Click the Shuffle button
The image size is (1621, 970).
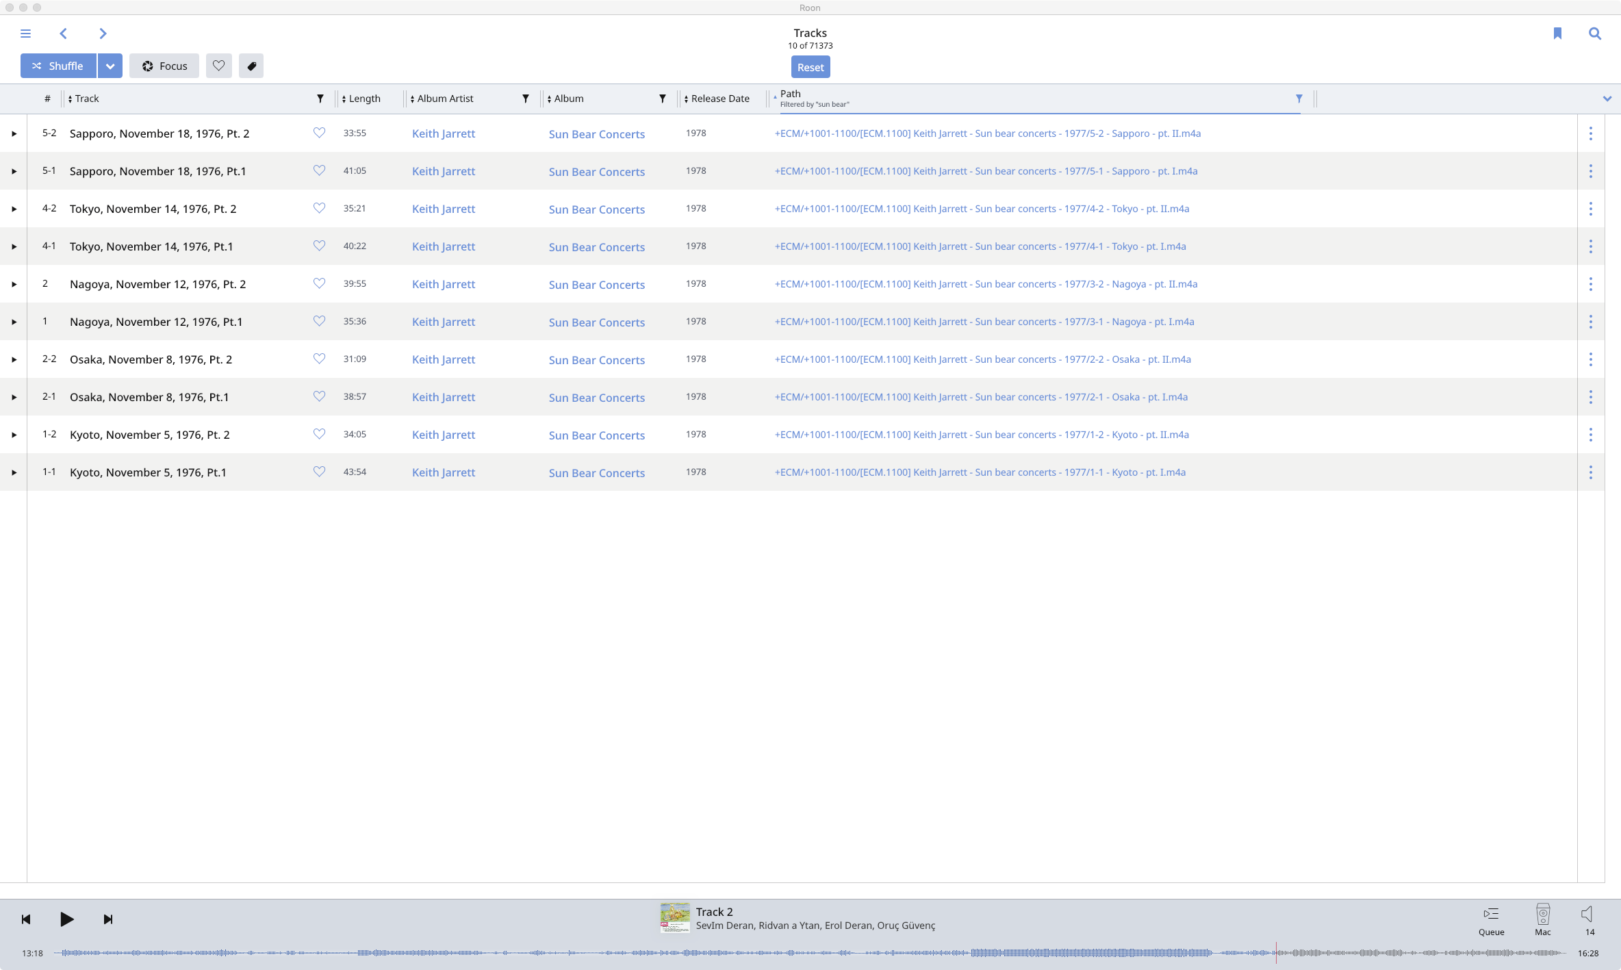point(58,66)
